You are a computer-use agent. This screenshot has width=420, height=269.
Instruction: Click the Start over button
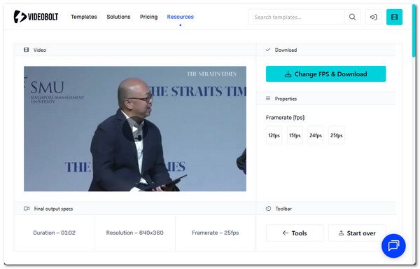point(357,233)
